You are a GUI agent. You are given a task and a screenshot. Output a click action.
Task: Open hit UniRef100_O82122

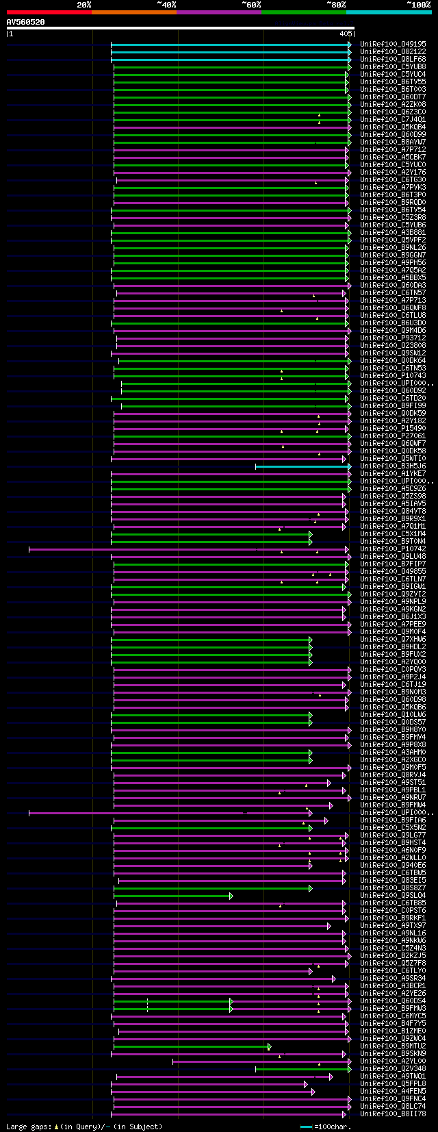(x=393, y=52)
